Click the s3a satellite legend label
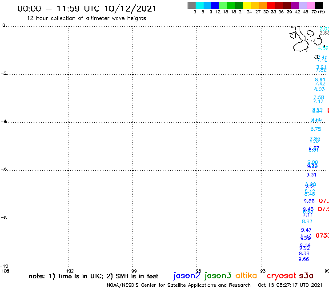 [306, 276]
